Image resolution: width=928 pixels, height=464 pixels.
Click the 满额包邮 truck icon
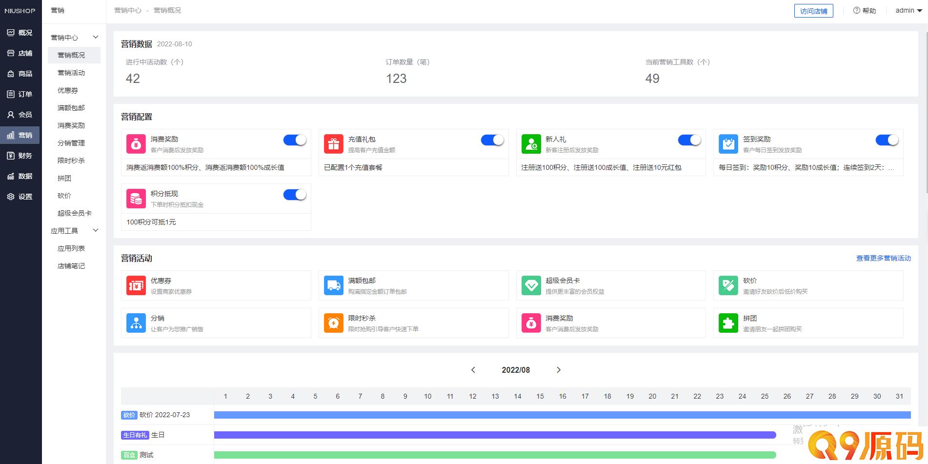tap(334, 285)
